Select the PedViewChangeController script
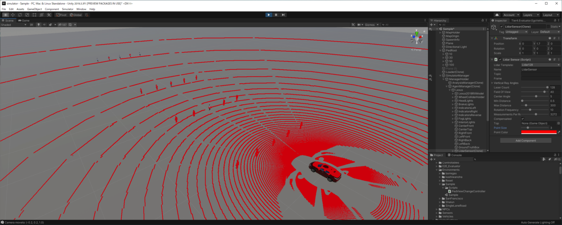Image resolution: width=562 pixels, height=225 pixels. pos(468,191)
